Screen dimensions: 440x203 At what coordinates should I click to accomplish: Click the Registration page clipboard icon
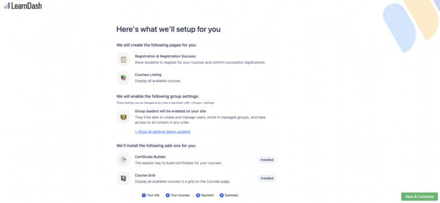[123, 59]
